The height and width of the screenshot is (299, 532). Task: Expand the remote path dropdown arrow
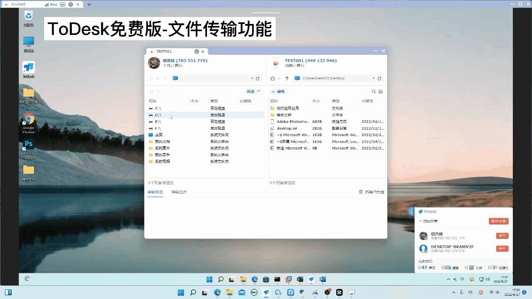(x=373, y=78)
